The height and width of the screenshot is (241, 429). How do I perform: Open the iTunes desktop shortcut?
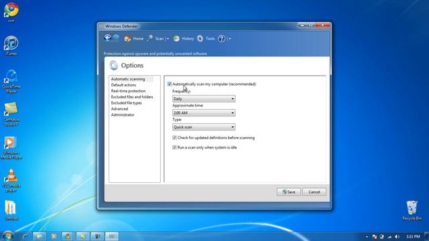pyautogui.click(x=11, y=46)
